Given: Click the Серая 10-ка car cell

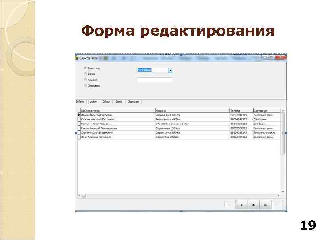Looking at the screenshot, I should tap(192, 132).
